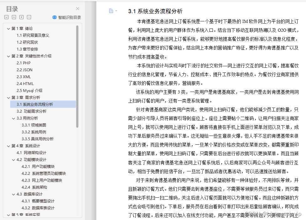Open 4.1 网络架构设计 entry
Viewport: 306px width, 220px height.
click(x=31, y=153)
